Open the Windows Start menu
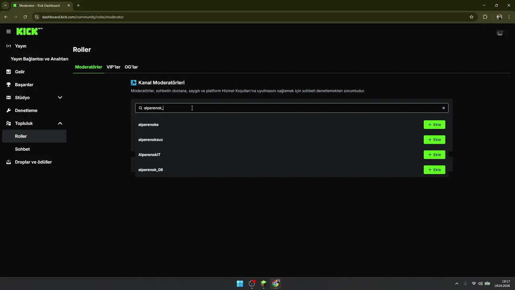Screen dimensions: 515x290 tap(240, 284)
